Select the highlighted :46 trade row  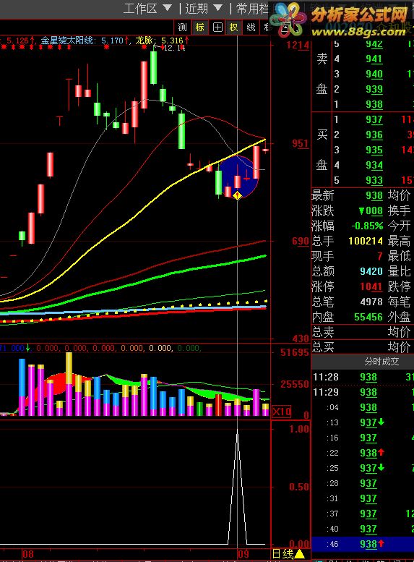[363, 544]
